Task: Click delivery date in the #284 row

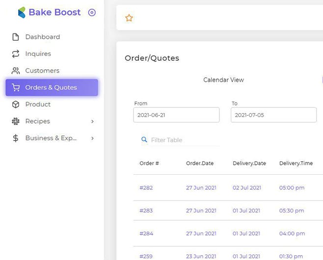Action: (x=246, y=234)
